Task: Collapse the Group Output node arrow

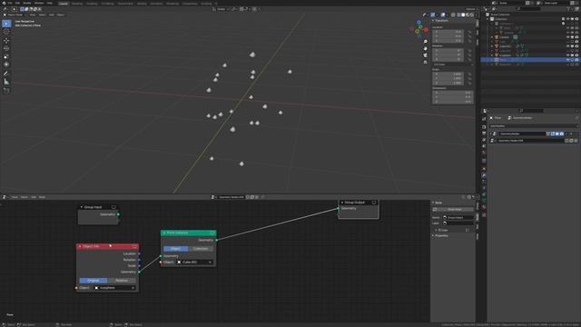Action: click(342, 203)
